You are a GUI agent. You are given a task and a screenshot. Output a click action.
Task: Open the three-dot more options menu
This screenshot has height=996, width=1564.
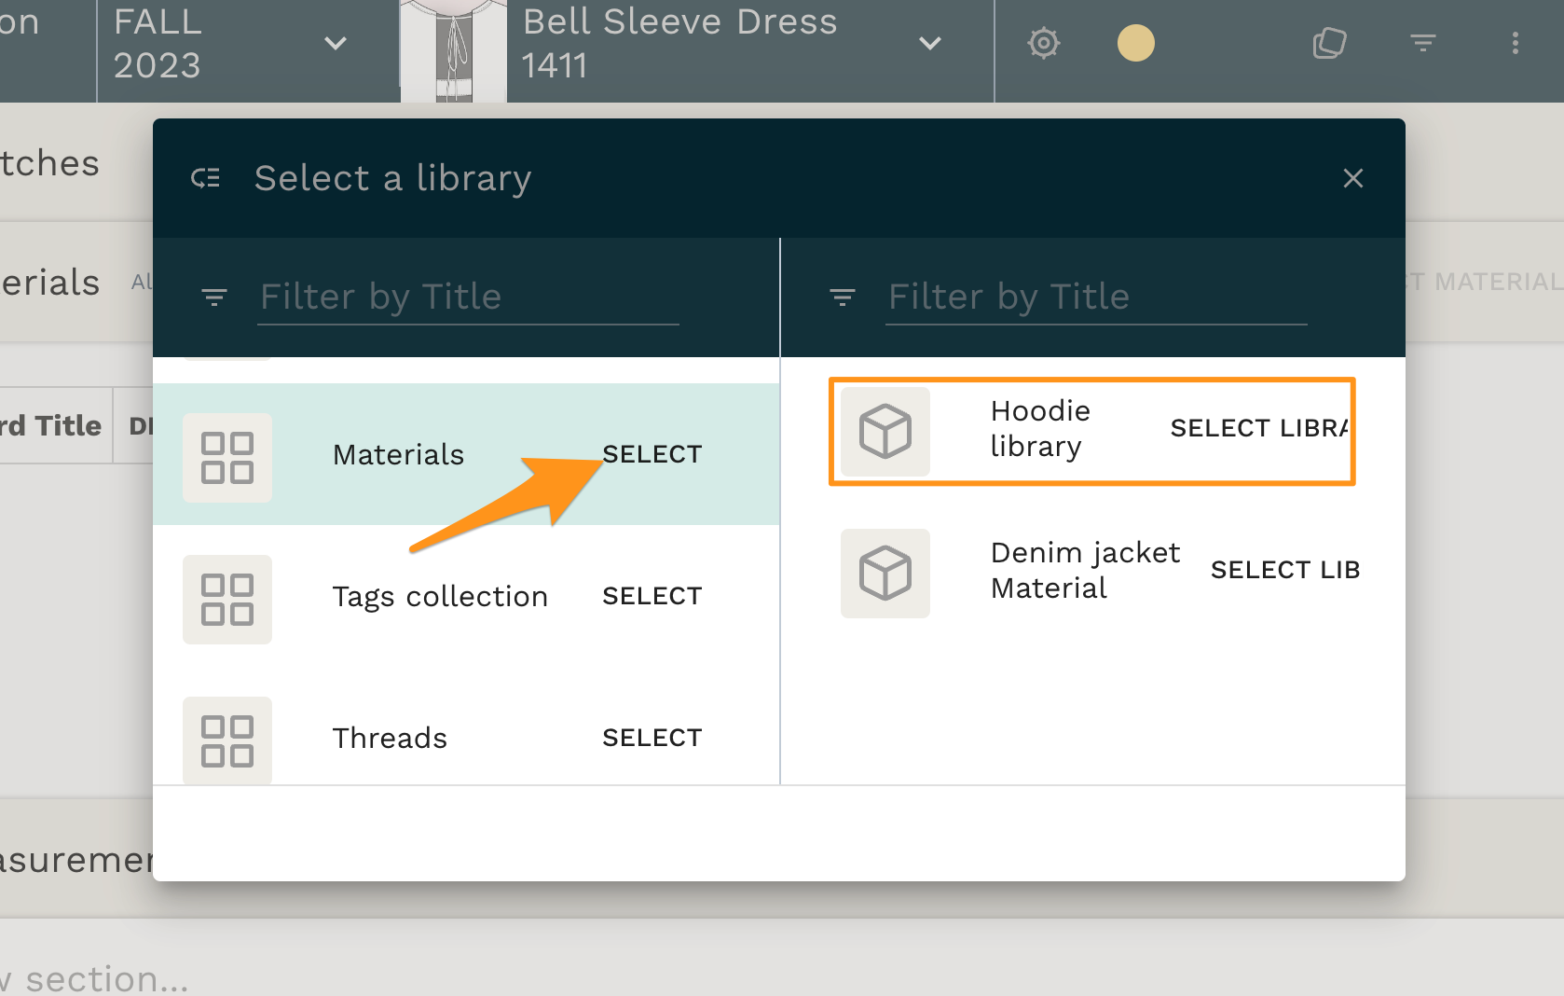click(x=1515, y=43)
